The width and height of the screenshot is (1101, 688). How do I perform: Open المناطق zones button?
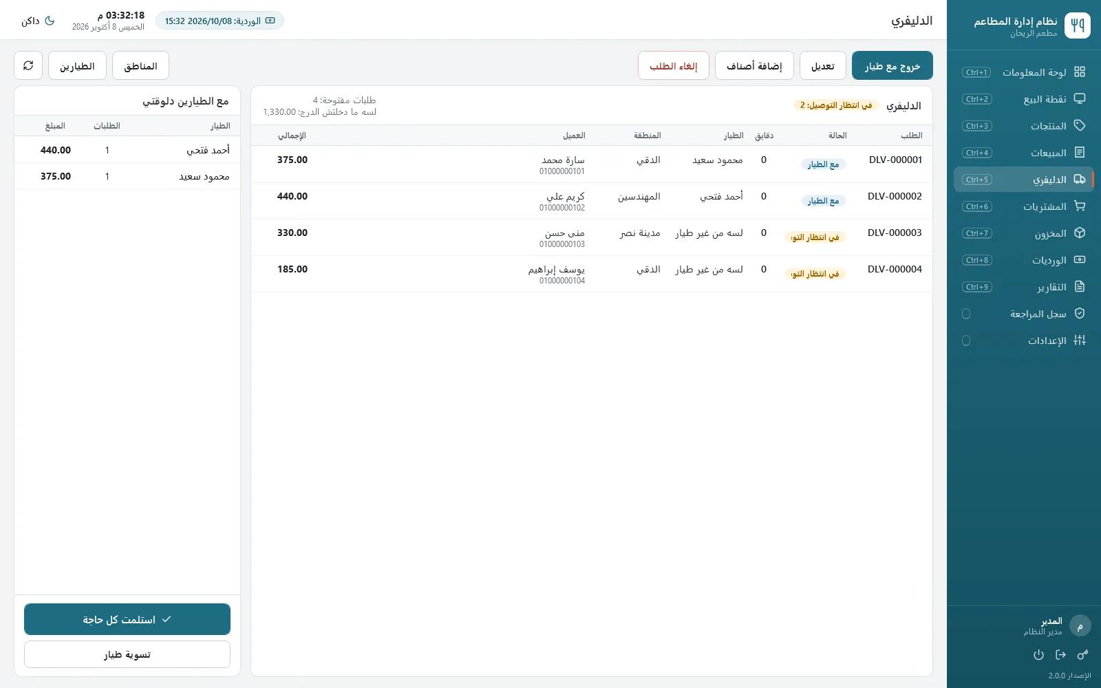tap(140, 65)
